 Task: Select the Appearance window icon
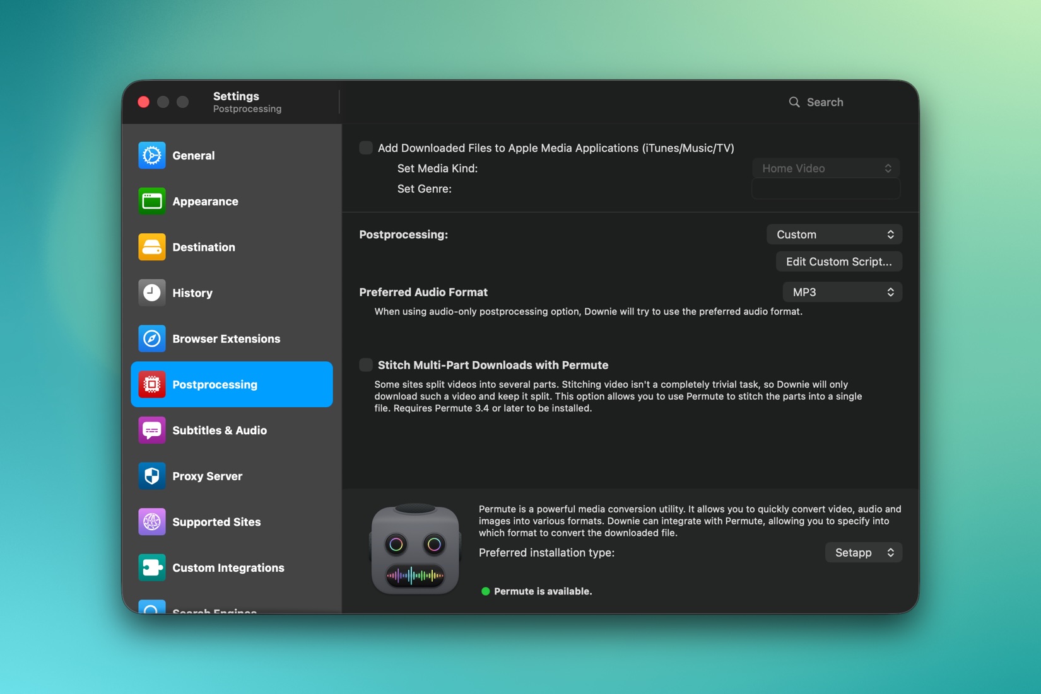point(152,202)
